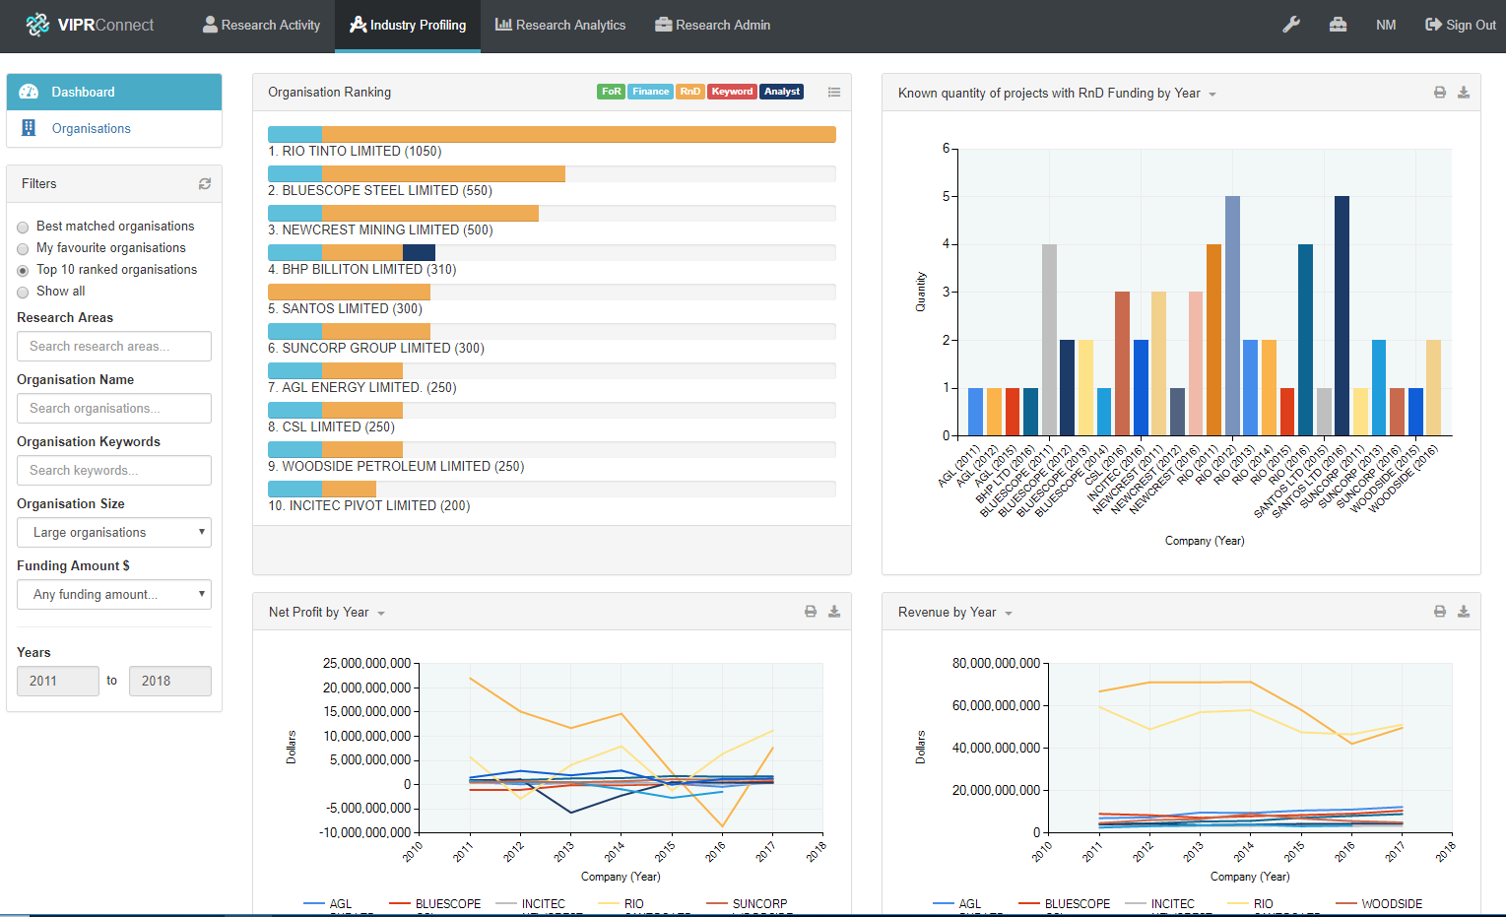
Task: Open the Organisation Ranking list menu icon
Action: [834, 92]
